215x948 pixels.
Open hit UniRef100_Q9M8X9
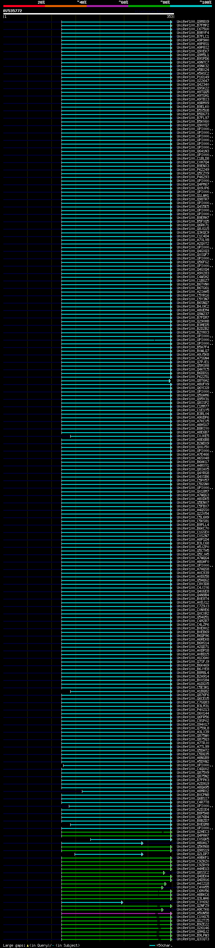tap(192, 22)
